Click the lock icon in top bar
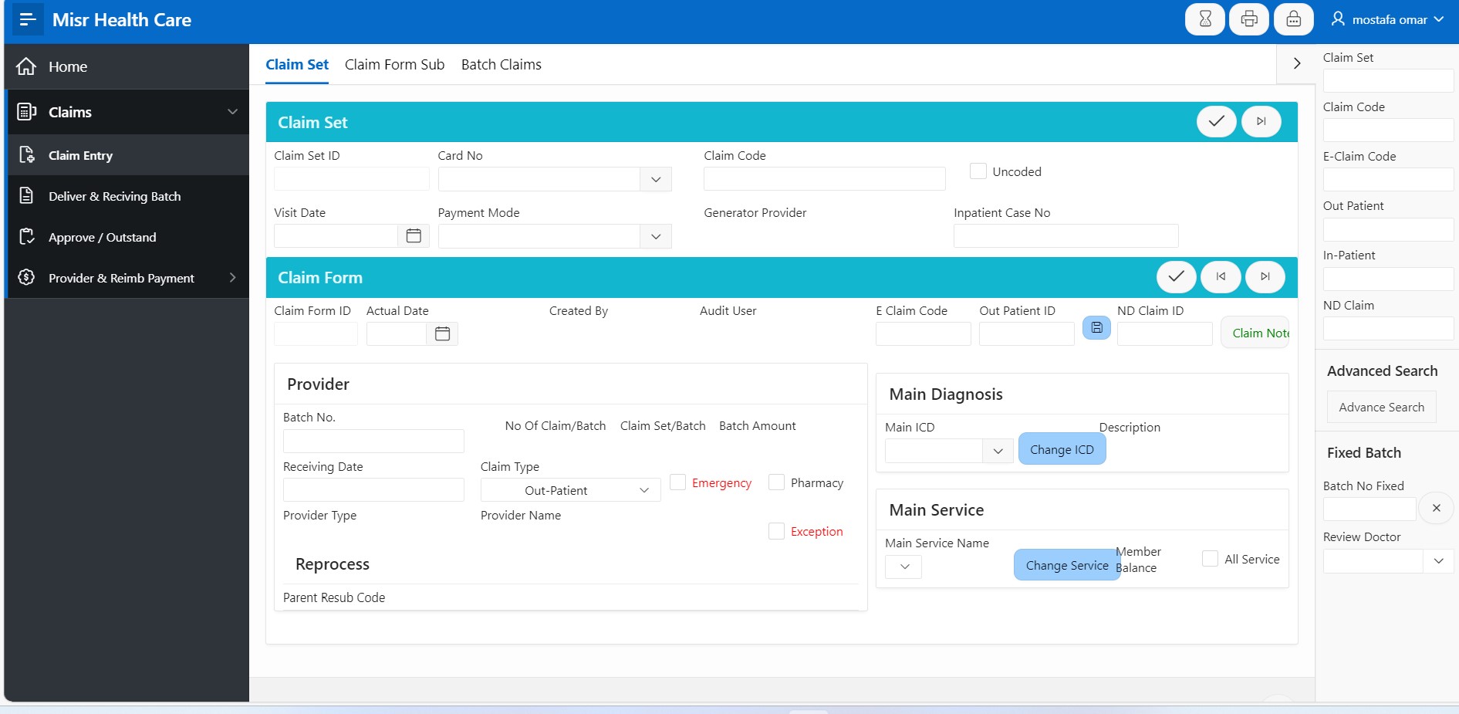This screenshot has height=714, width=1459. [x=1294, y=19]
